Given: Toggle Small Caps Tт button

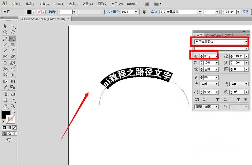Looking at the screenshot, I should 205,100.
